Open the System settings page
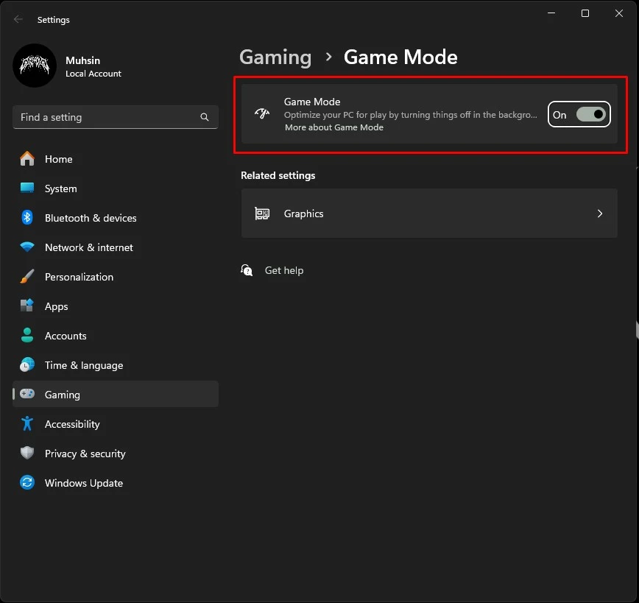639x603 pixels. click(116, 188)
